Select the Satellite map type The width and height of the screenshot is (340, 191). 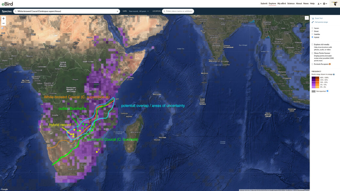pos(313,34)
